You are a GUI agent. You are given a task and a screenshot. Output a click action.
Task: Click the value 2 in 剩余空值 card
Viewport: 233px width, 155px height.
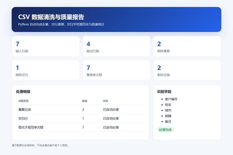pyautogui.click(x=159, y=68)
